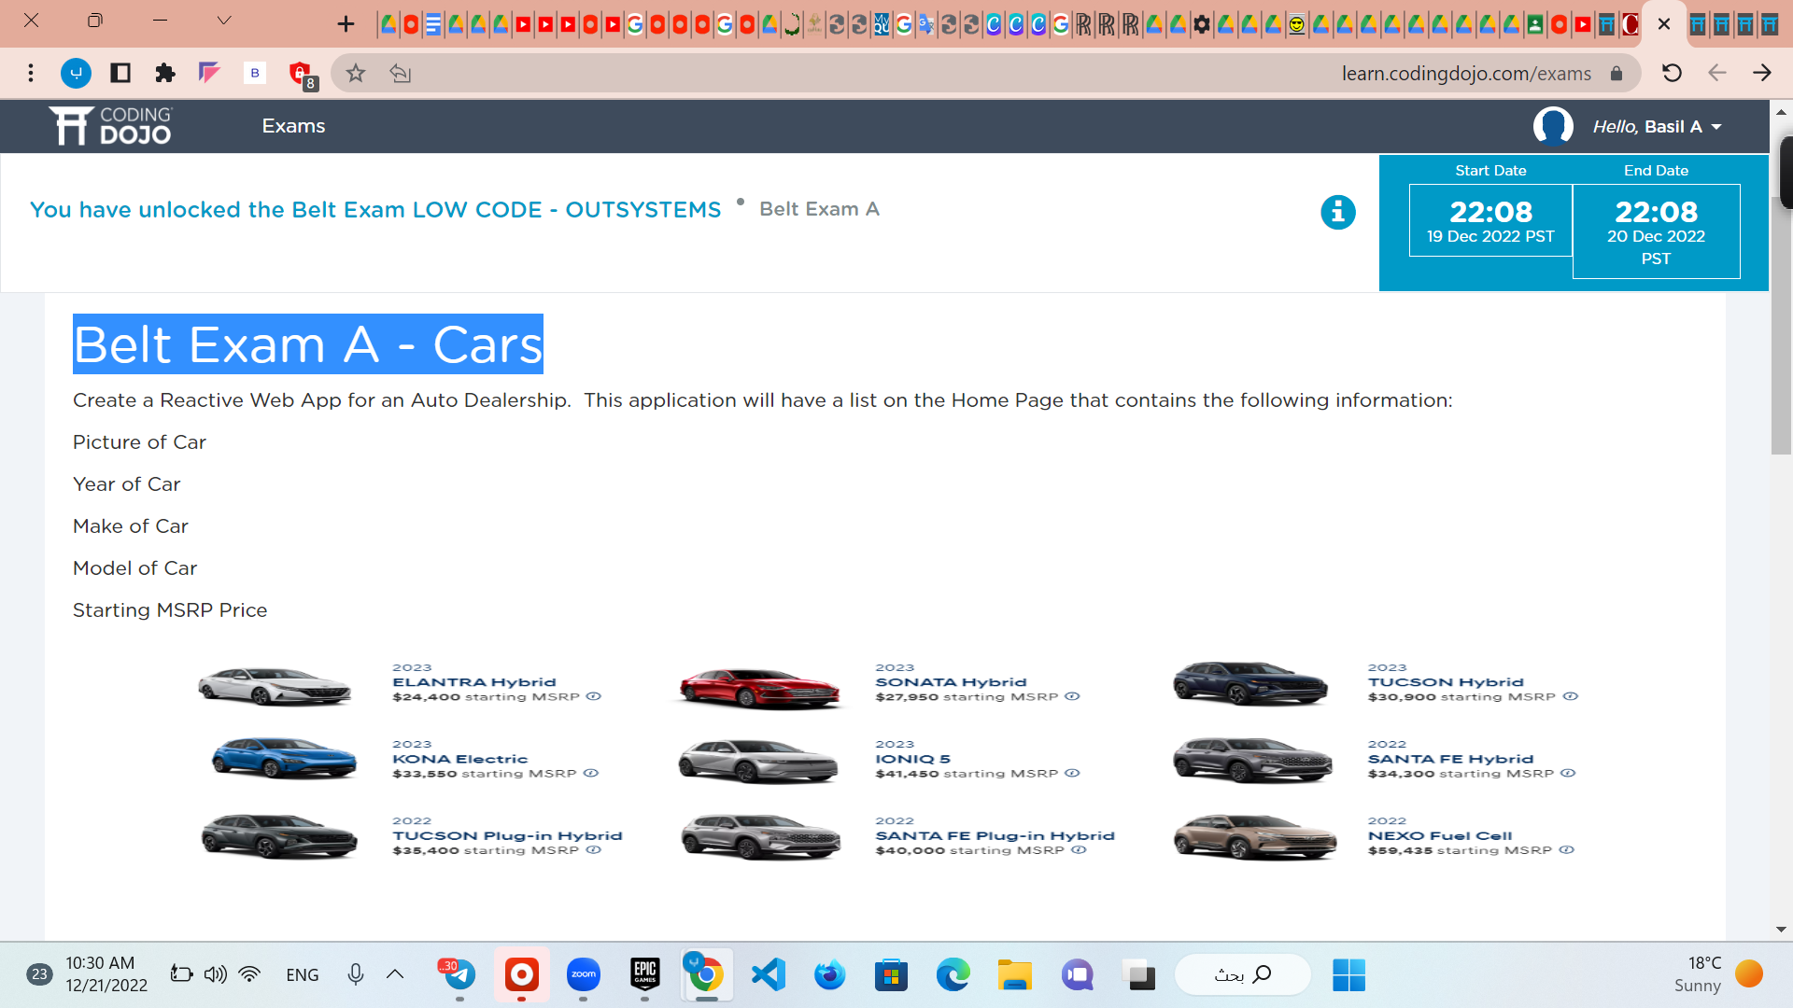
Task: Select the Exams navigation item
Action: pyautogui.click(x=292, y=126)
